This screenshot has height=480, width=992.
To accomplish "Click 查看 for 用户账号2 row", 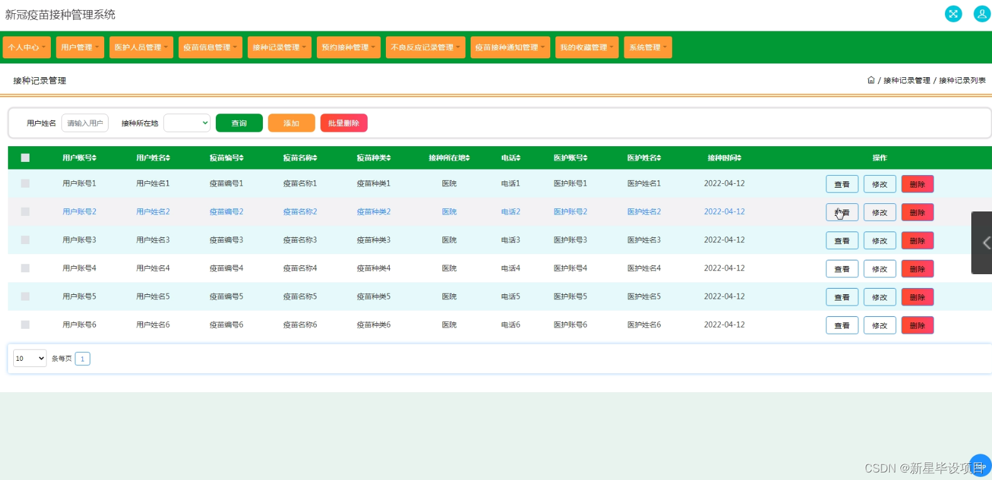I will tap(842, 212).
